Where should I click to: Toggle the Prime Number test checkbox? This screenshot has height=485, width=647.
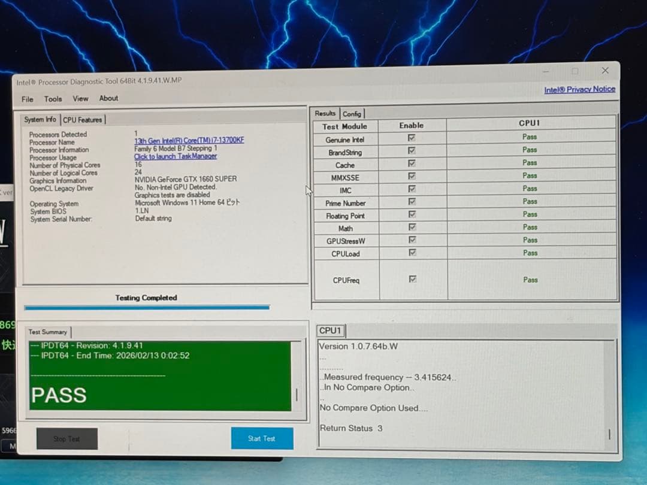[412, 201]
